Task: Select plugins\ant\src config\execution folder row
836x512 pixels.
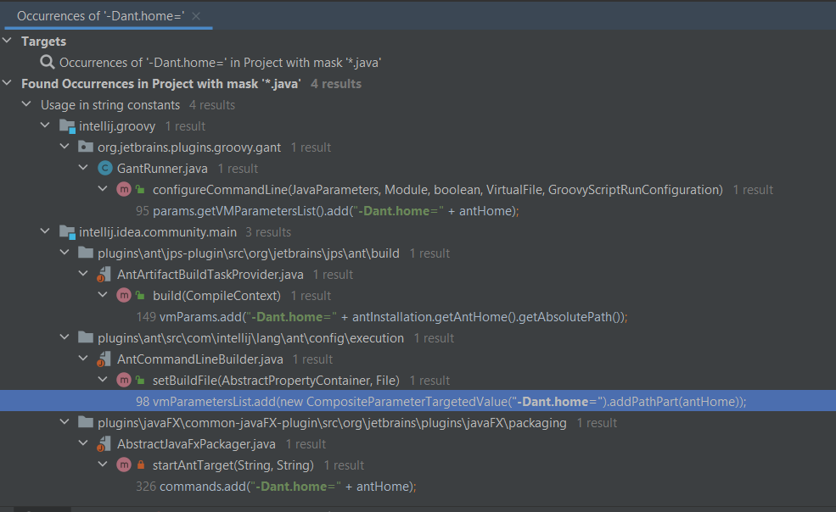Action: tap(250, 337)
